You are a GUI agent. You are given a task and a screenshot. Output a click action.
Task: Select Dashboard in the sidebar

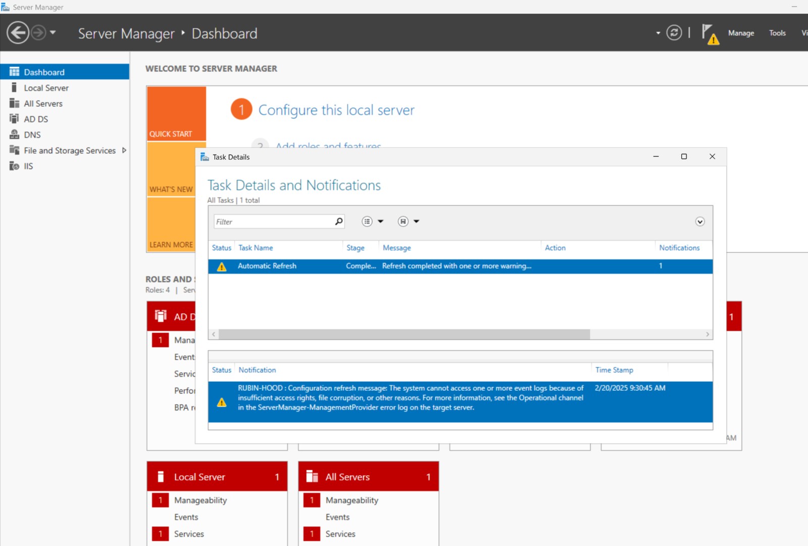65,72
